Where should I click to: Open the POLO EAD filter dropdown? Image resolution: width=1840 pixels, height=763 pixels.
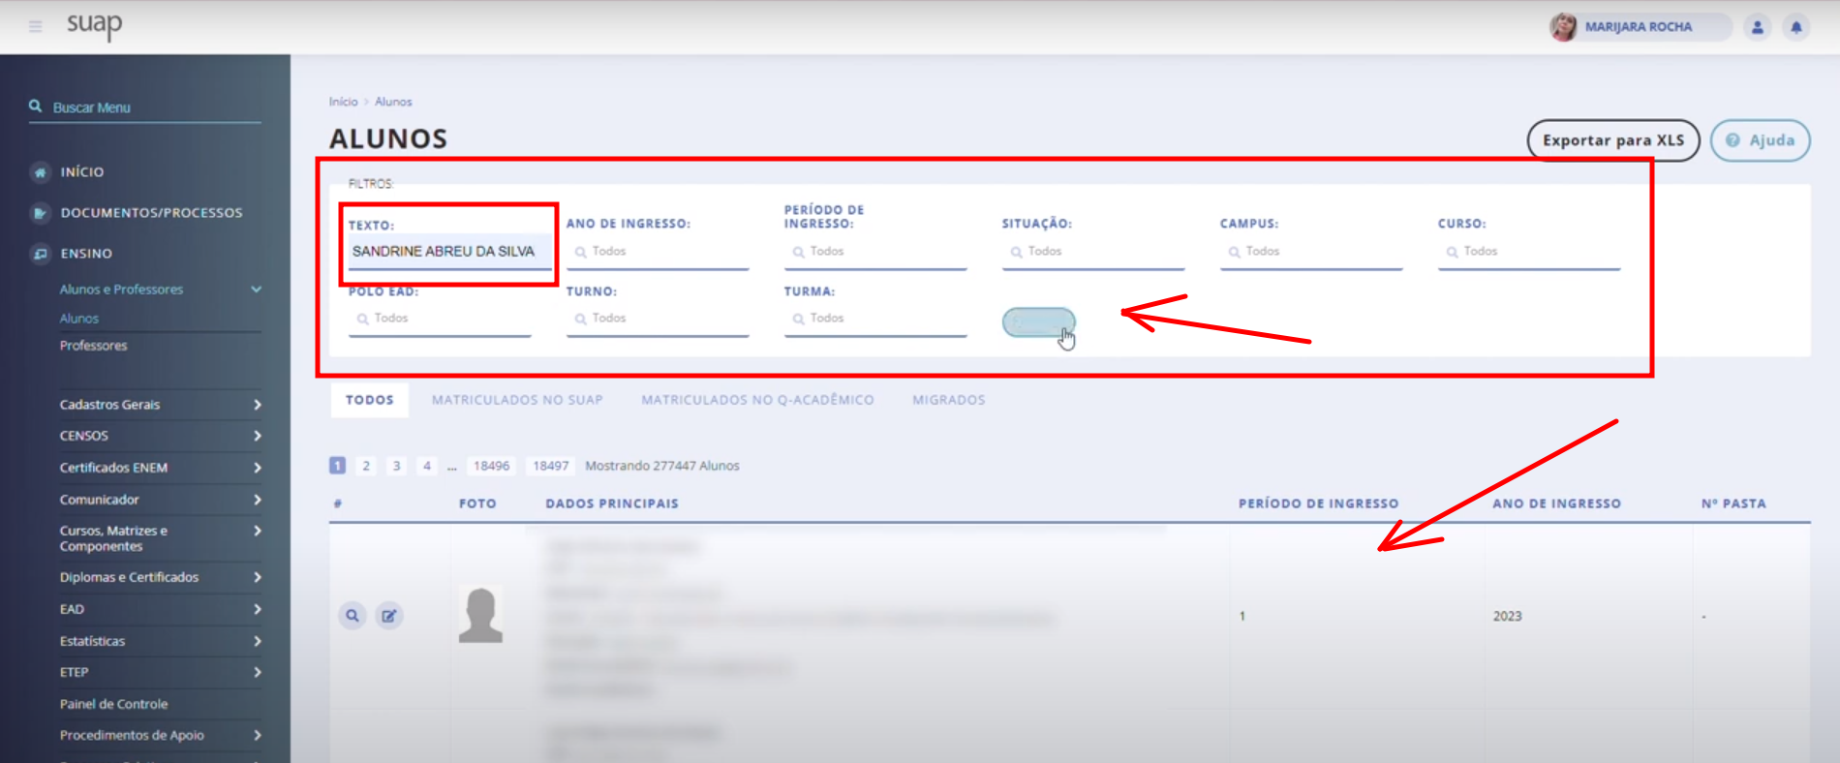pyautogui.click(x=440, y=319)
